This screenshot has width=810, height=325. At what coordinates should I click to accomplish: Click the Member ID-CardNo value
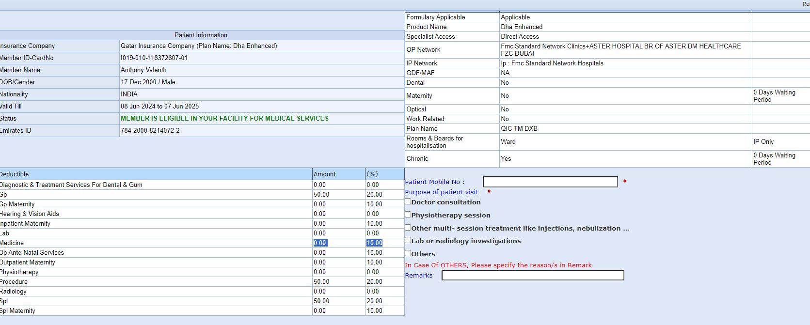(x=154, y=58)
